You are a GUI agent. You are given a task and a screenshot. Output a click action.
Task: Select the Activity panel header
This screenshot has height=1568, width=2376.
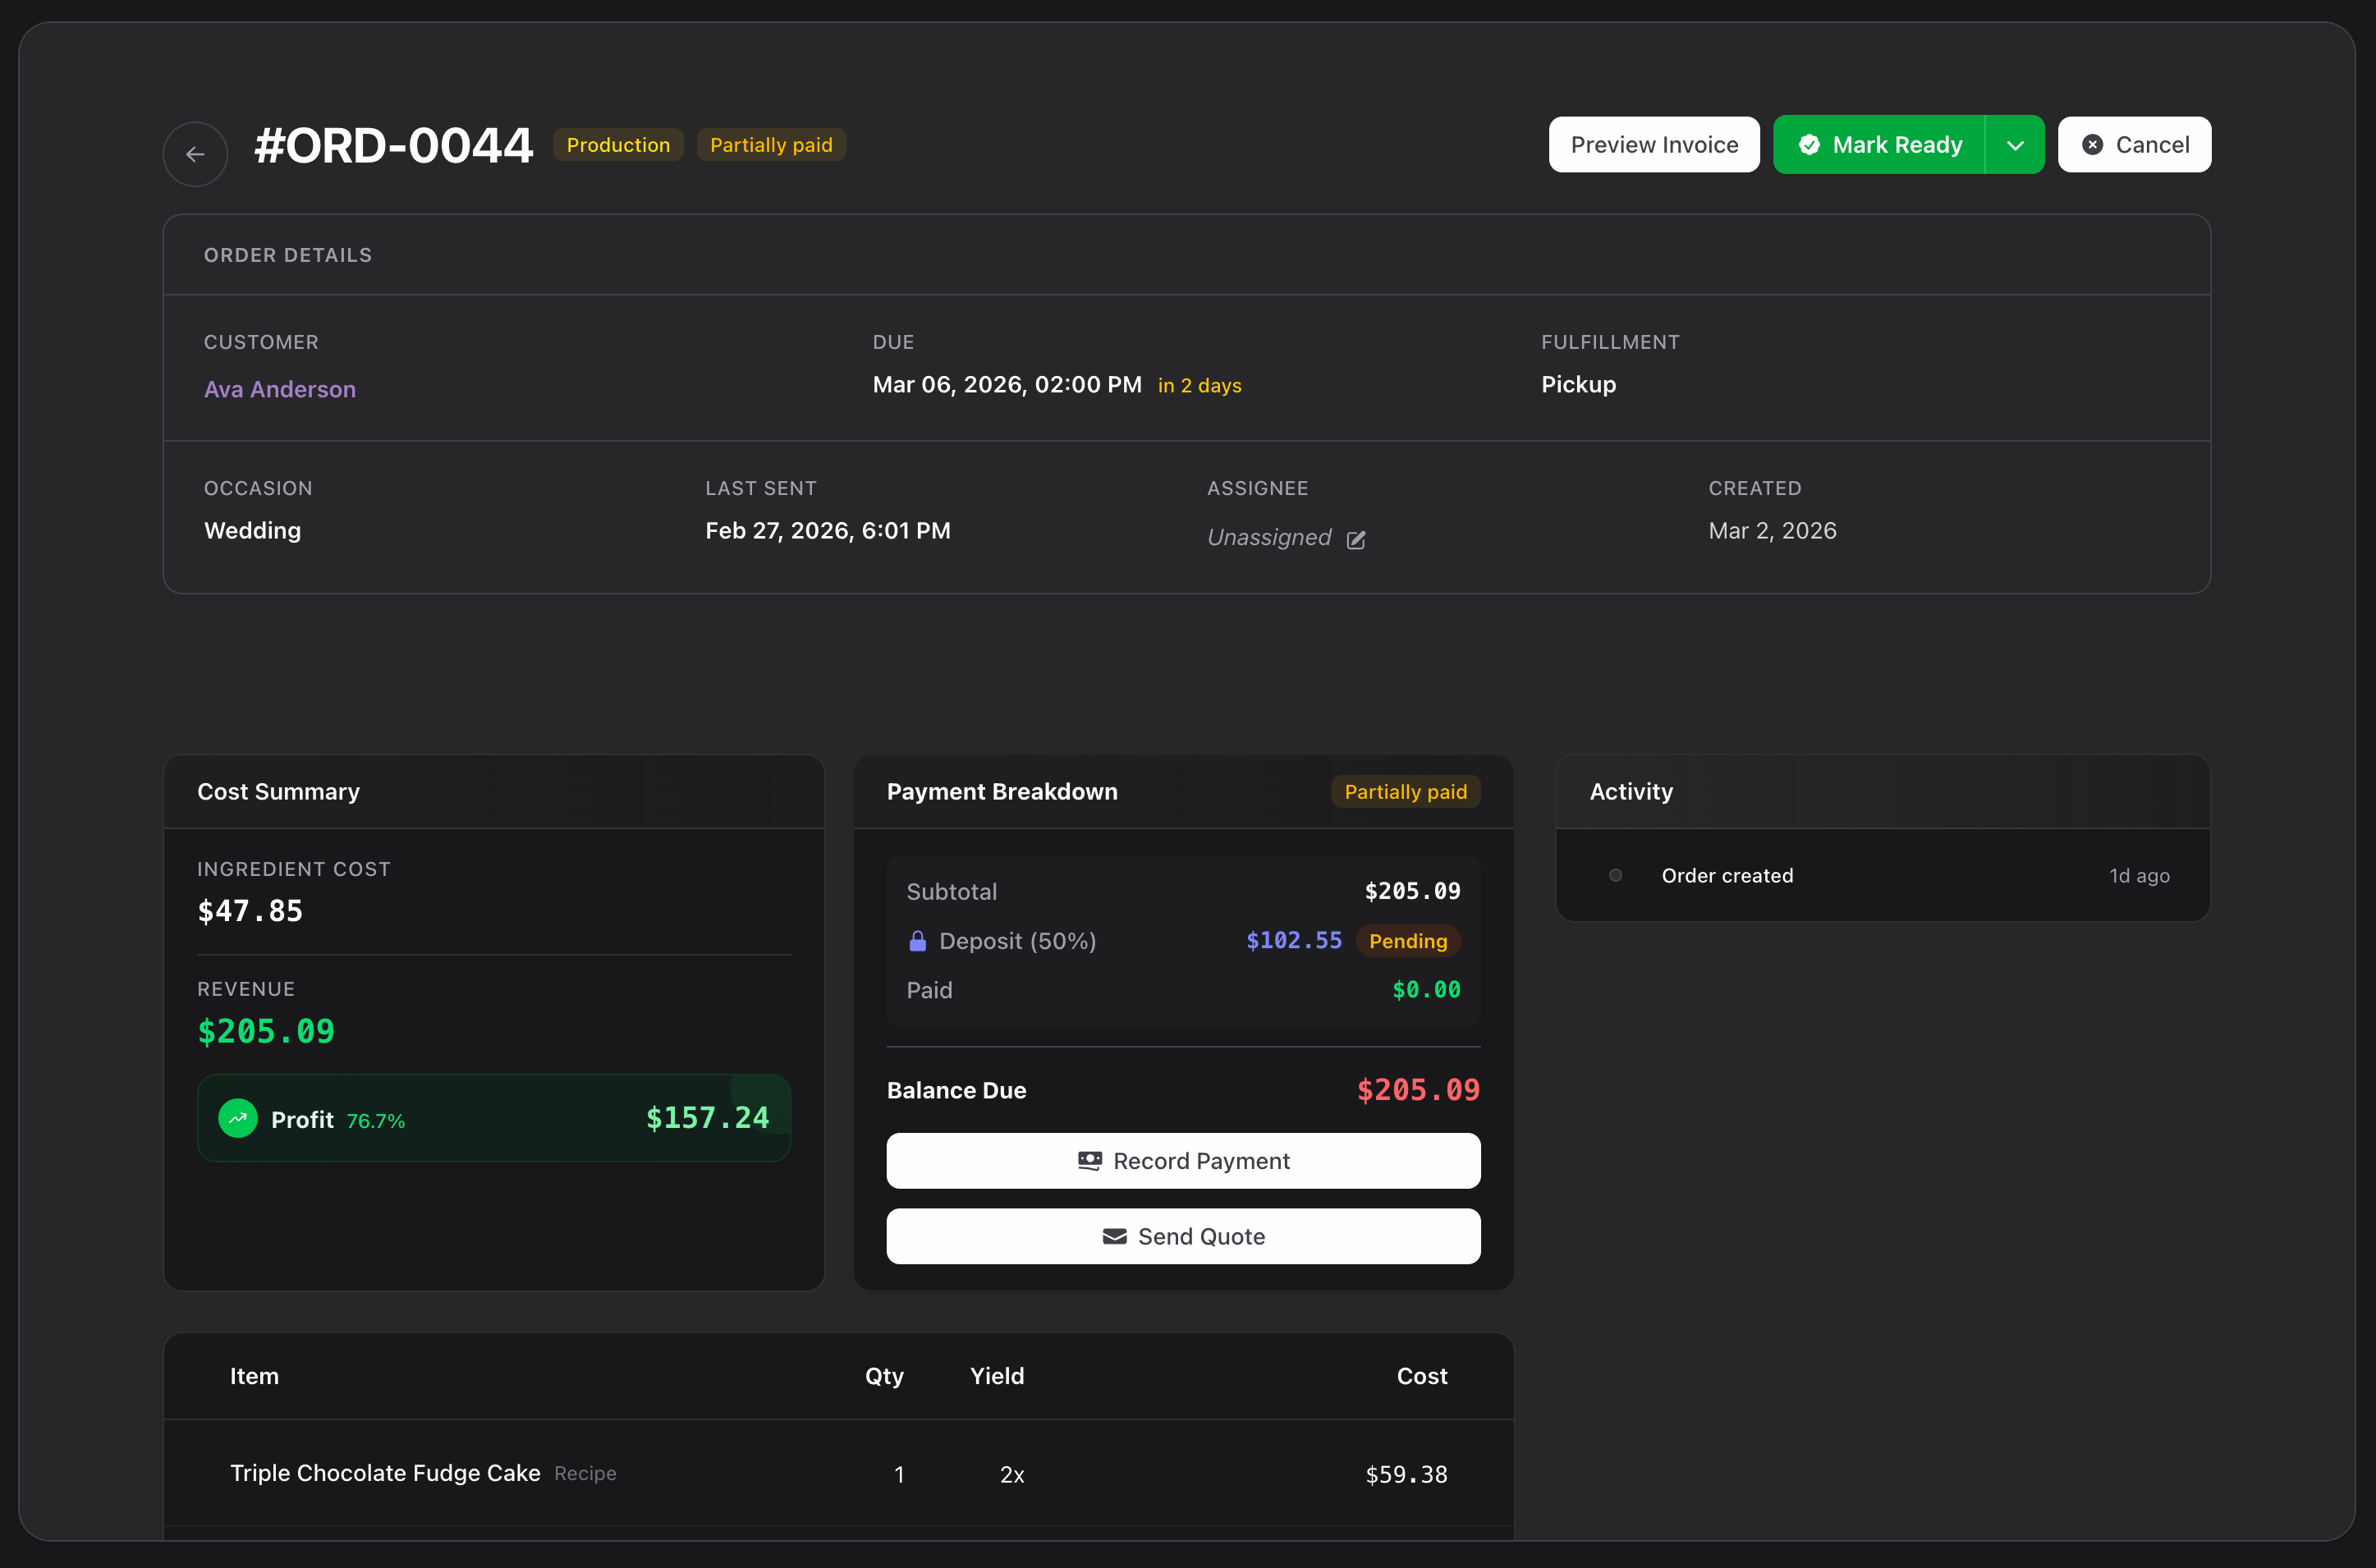coord(1631,791)
